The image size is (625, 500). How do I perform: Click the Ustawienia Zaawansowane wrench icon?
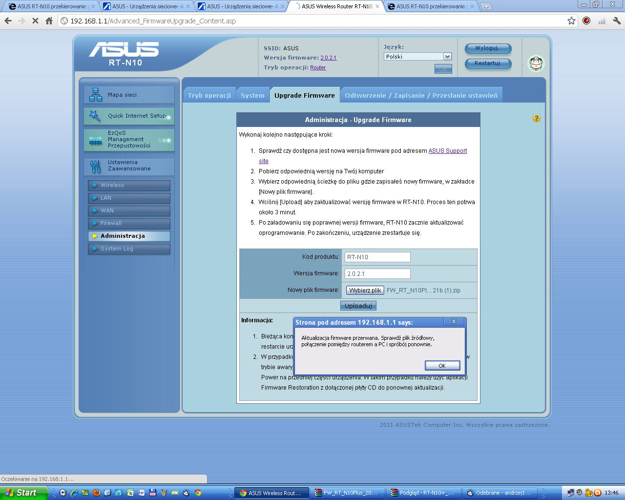95,166
